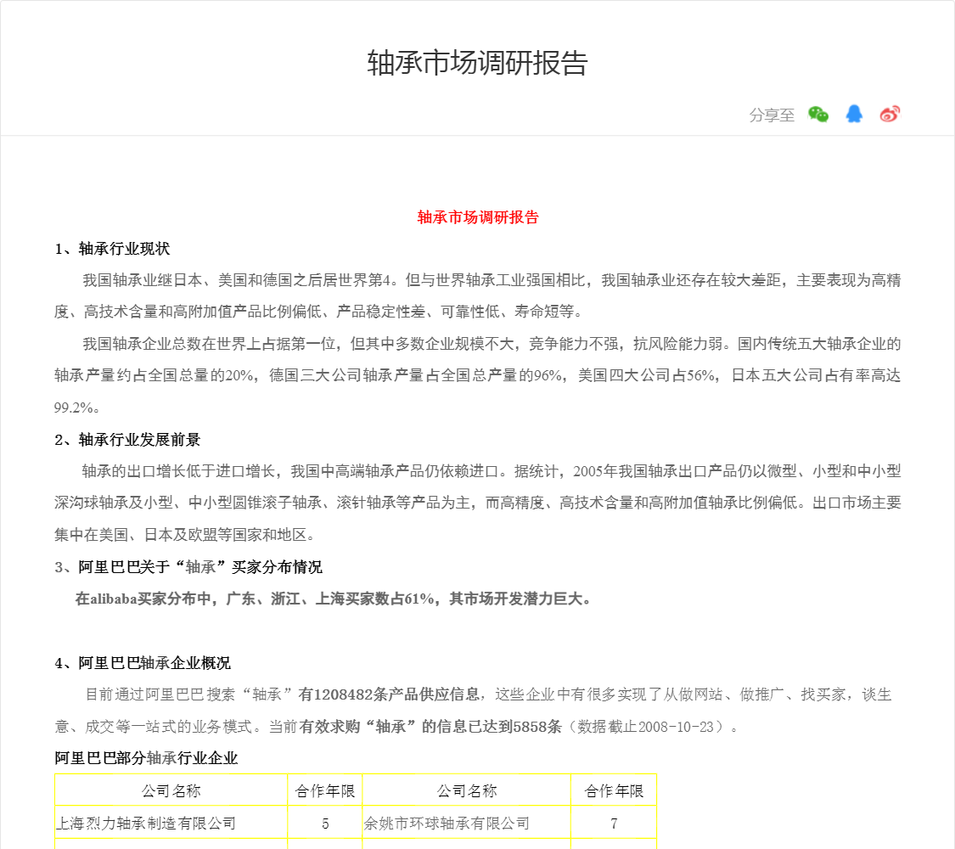This screenshot has height=849, width=955.
Task: Click the second '公司名称' table header
Action: pyautogui.click(x=467, y=790)
